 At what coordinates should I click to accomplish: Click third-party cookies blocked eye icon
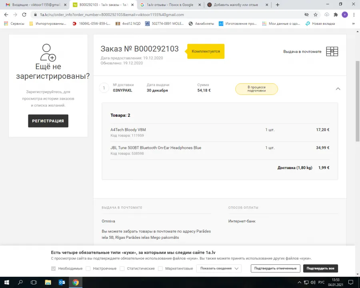(x=306, y=15)
